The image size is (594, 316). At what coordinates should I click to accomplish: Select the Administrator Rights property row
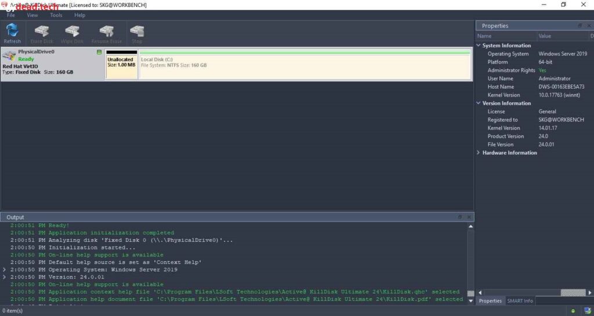coord(534,70)
